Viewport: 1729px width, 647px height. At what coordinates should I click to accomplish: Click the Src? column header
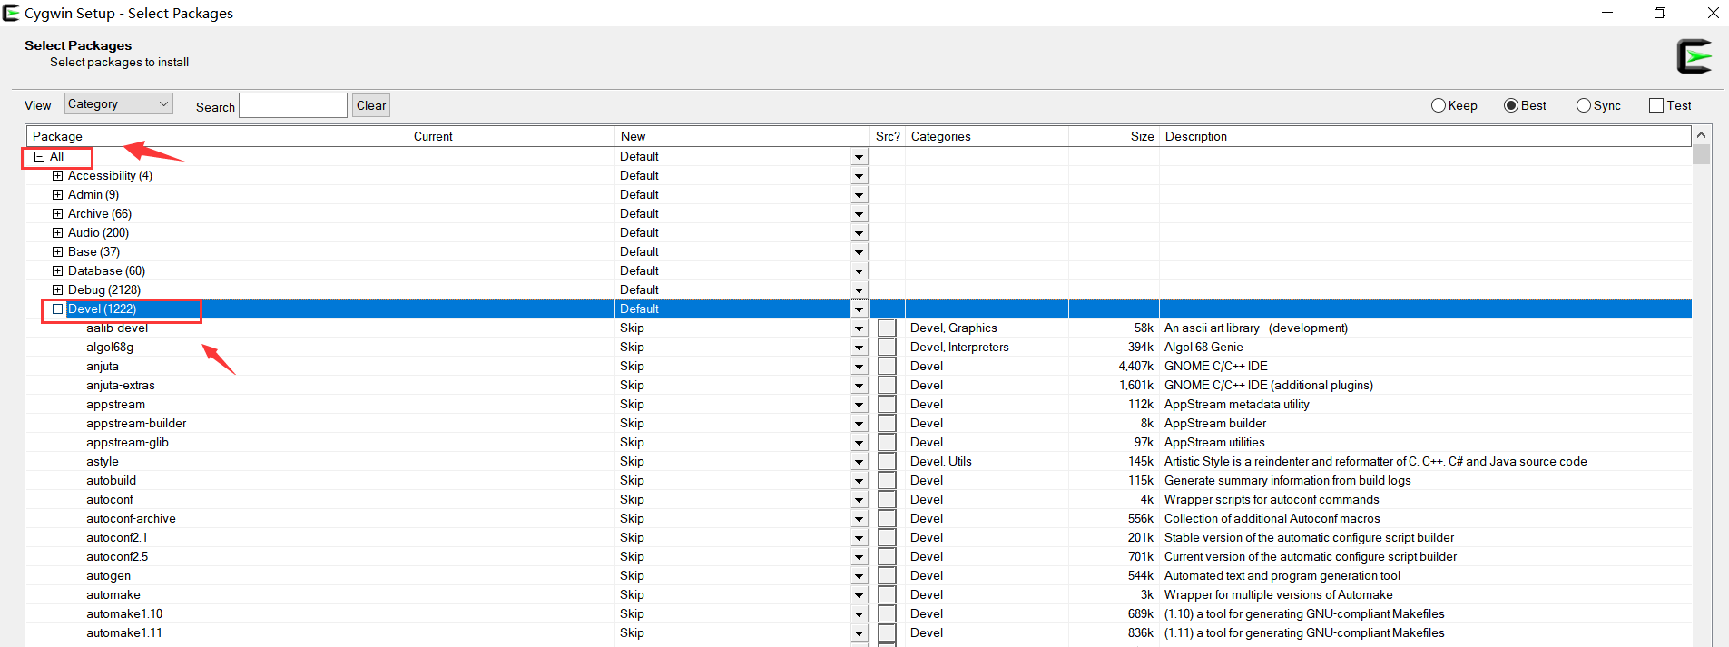coord(888,136)
